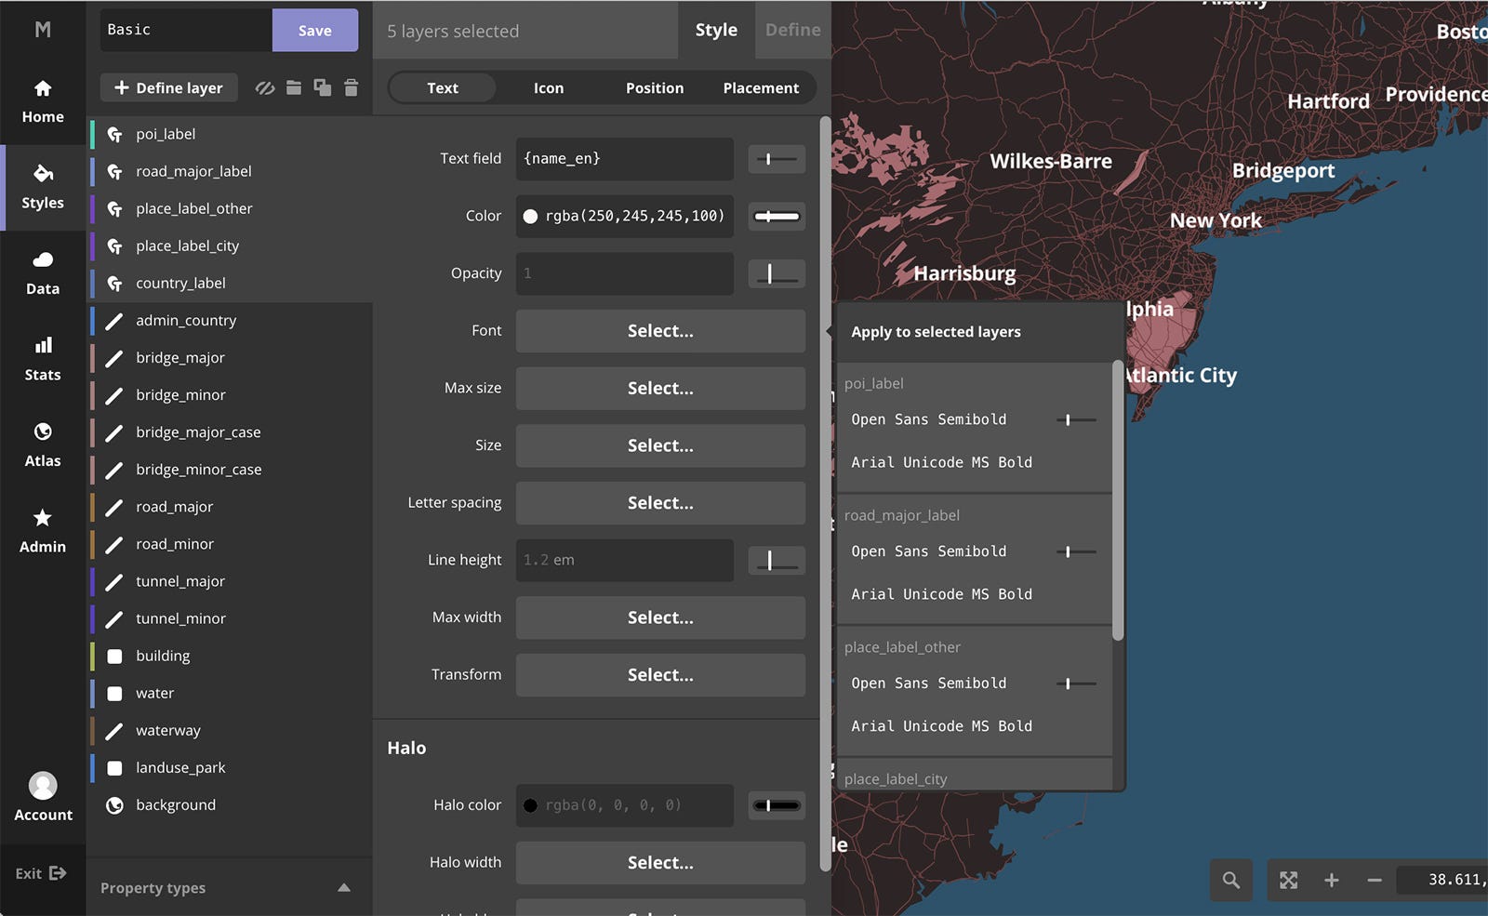The height and width of the screenshot is (916, 1488).
Task: Open the Data panel in the sidebar
Action: coord(42,272)
